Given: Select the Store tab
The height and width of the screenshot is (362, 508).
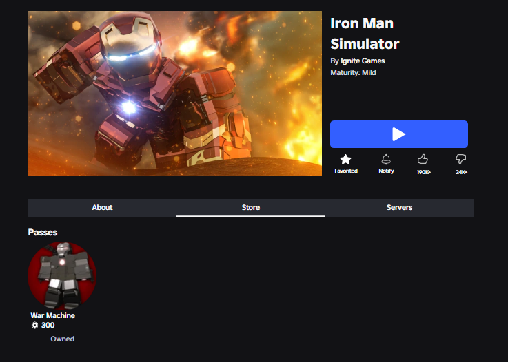Looking at the screenshot, I should tap(251, 208).
